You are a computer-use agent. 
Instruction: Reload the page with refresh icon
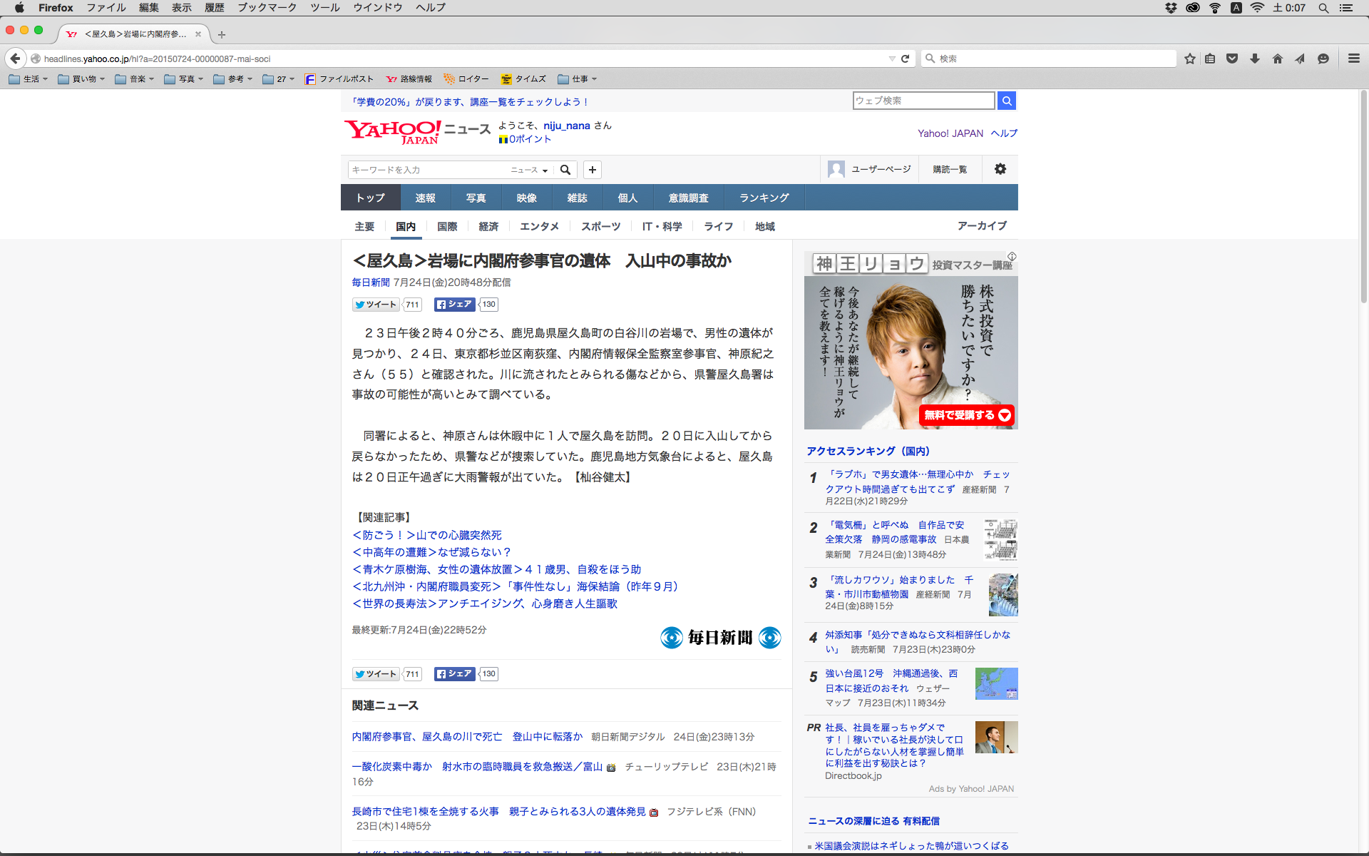point(905,58)
